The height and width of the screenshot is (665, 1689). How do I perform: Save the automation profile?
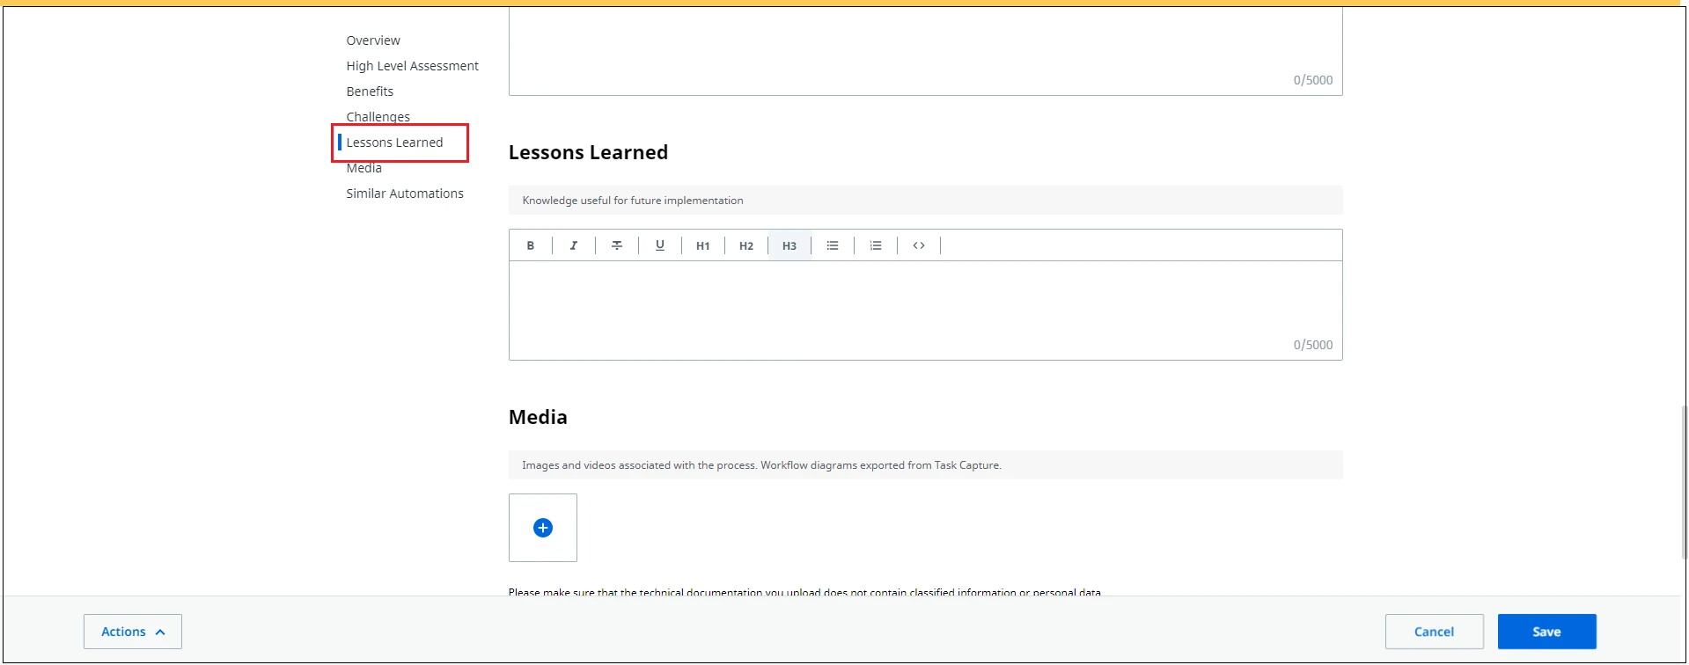(x=1547, y=632)
